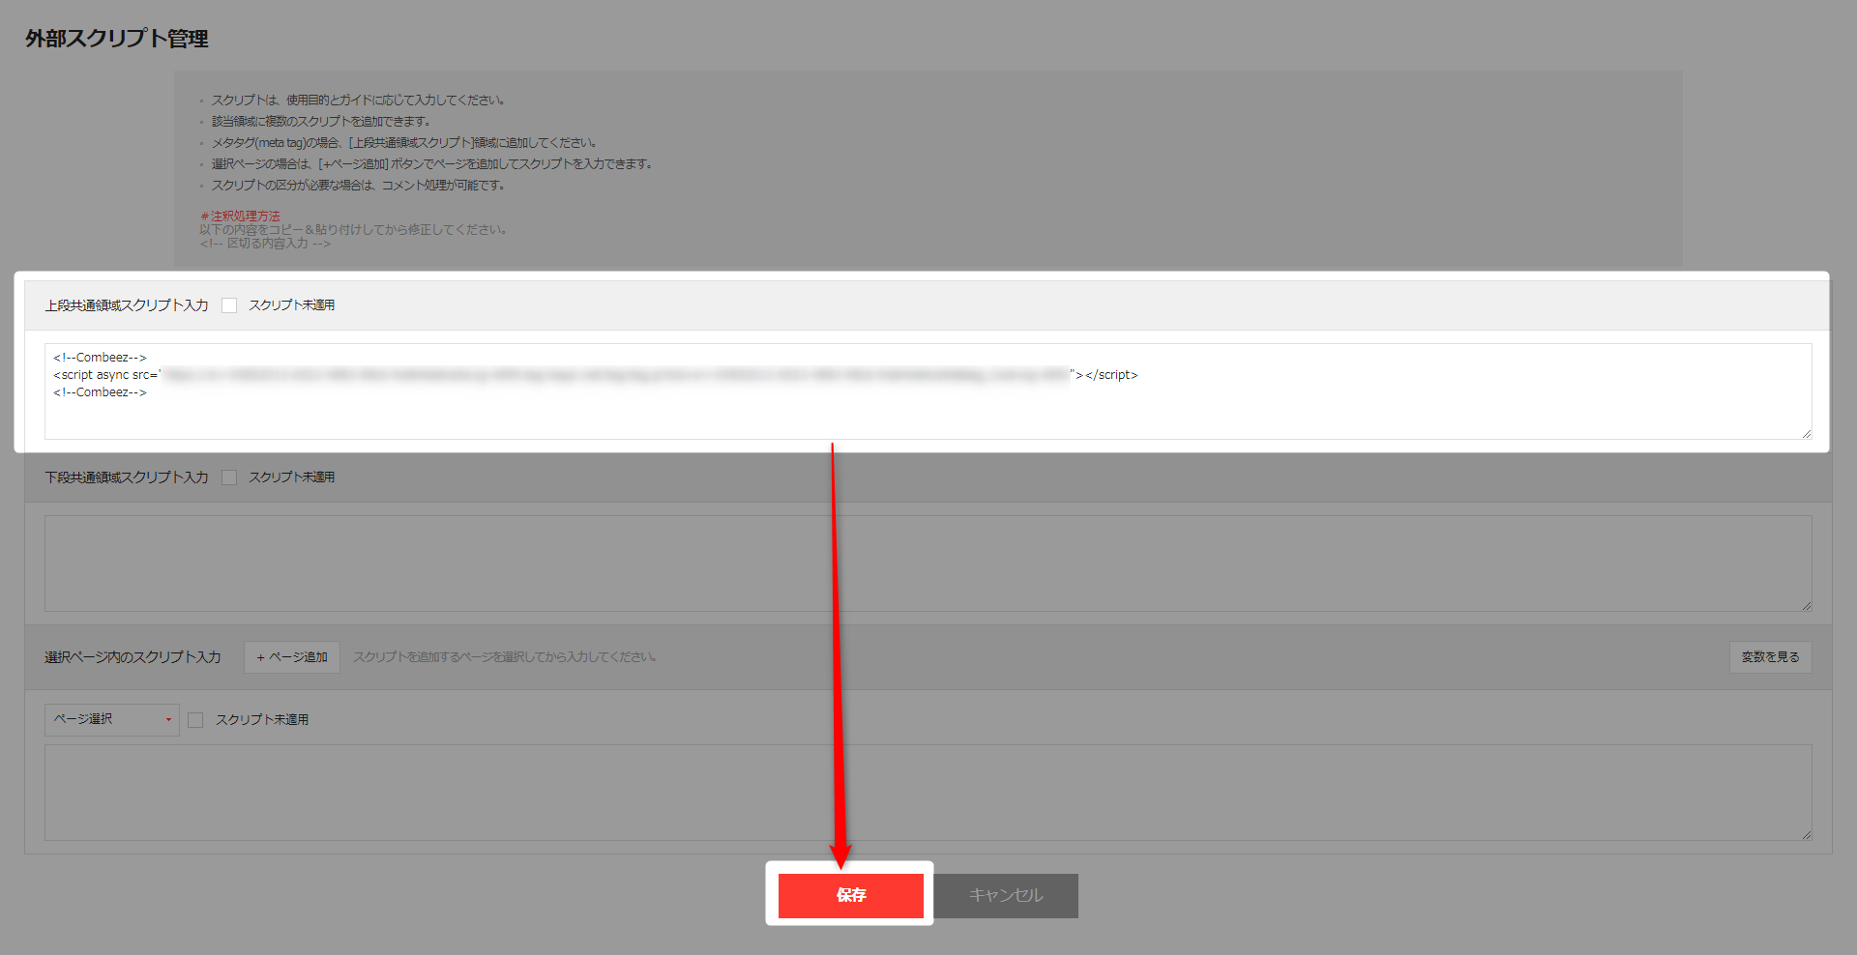The image size is (1857, 955).
Task: Click the 選択ページ内のスクリプト入力 label
Action: (x=133, y=657)
